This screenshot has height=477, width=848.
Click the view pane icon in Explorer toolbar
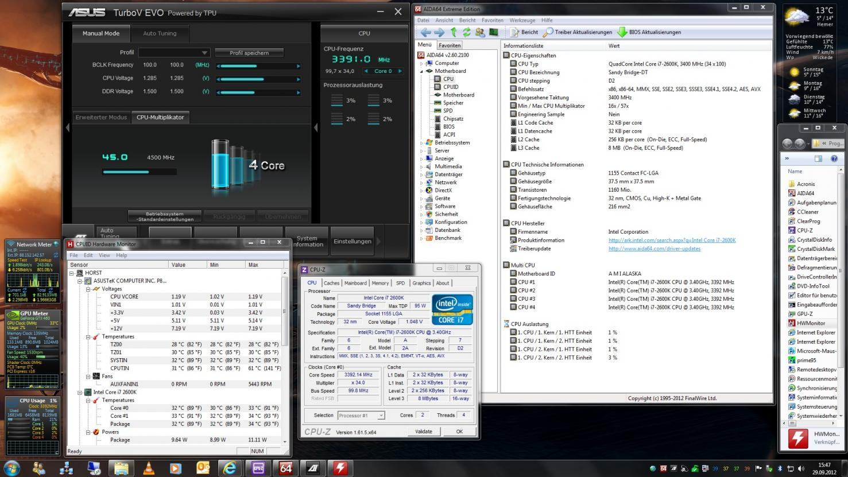[x=818, y=158]
